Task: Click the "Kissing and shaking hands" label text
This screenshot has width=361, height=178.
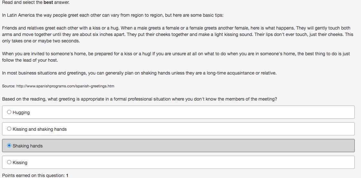Action: tap(40, 129)
